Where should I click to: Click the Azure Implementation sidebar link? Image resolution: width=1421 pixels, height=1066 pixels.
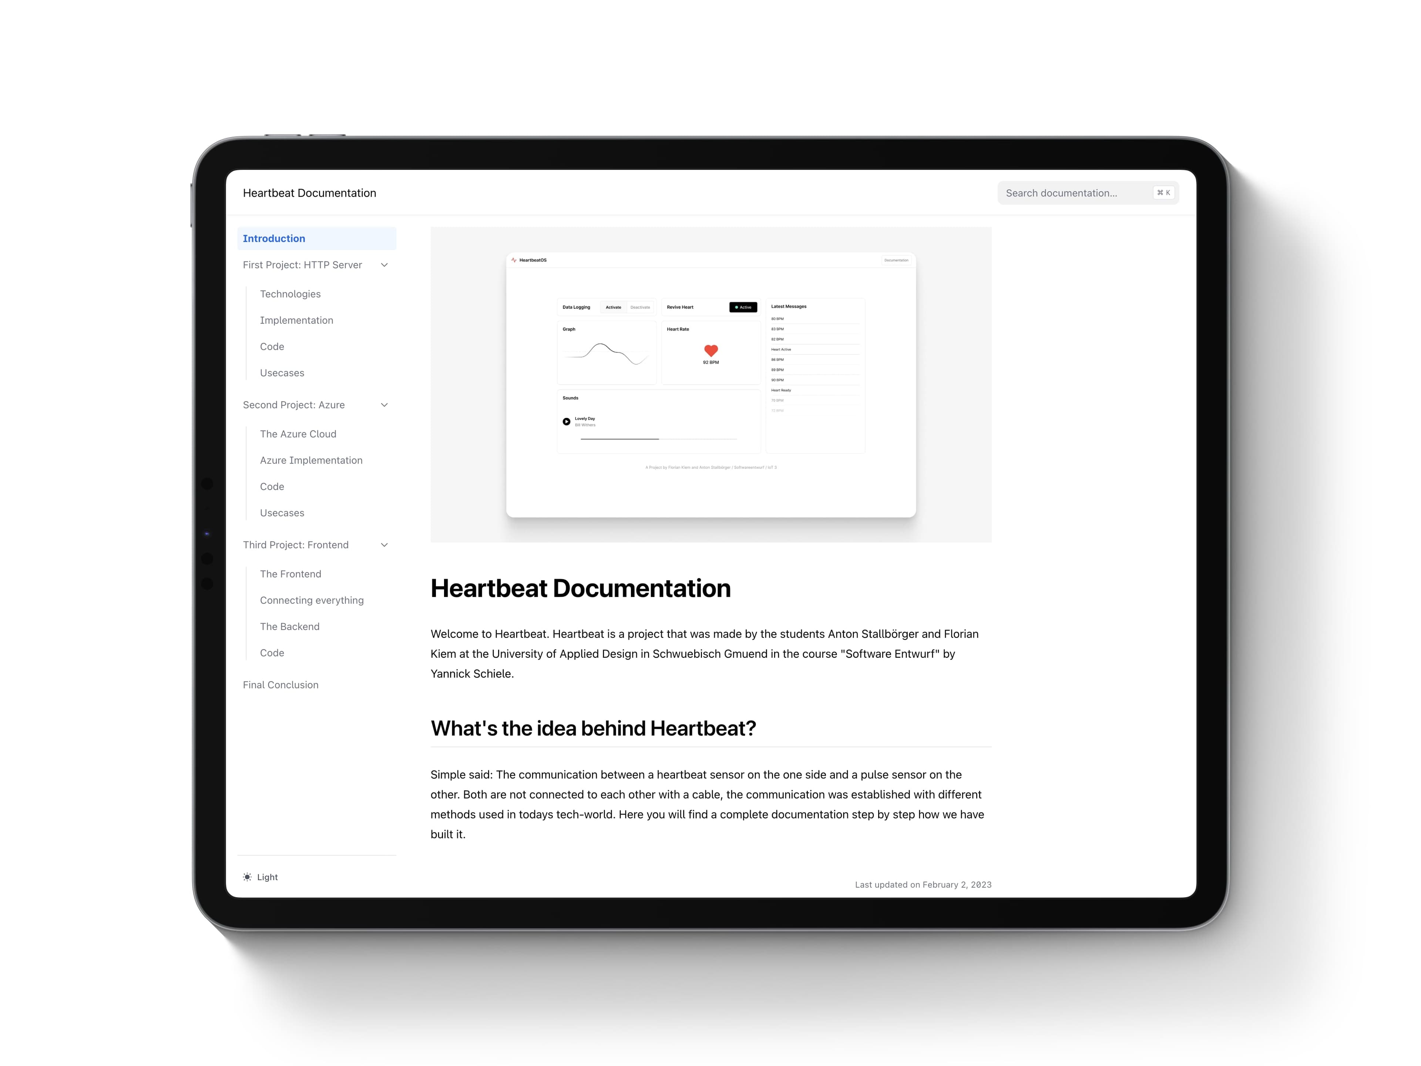[311, 459]
